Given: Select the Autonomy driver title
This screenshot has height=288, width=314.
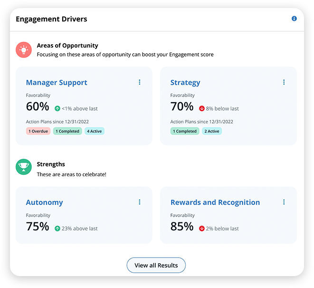Looking at the screenshot, I should click(x=44, y=202).
